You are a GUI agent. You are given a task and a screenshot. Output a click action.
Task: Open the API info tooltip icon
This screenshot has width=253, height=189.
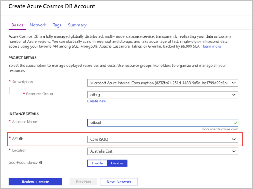coord(21,139)
